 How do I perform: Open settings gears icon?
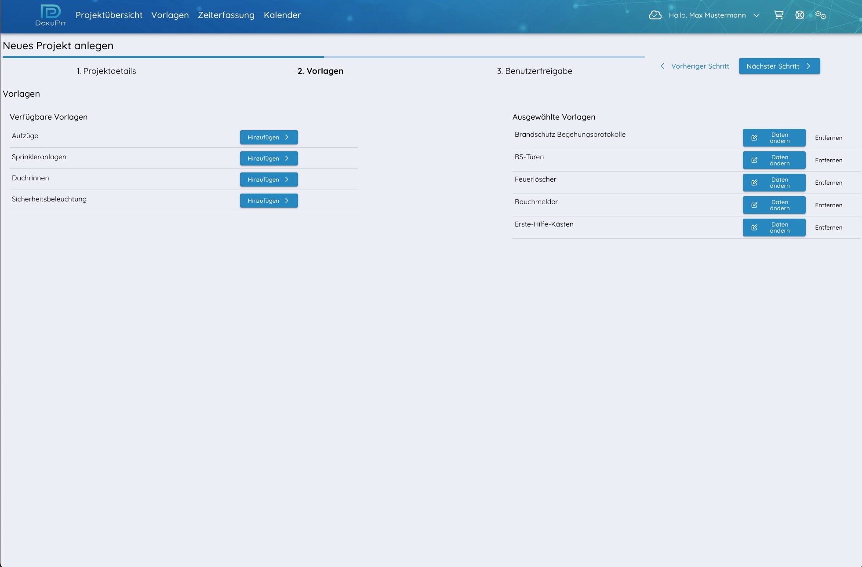click(x=820, y=15)
